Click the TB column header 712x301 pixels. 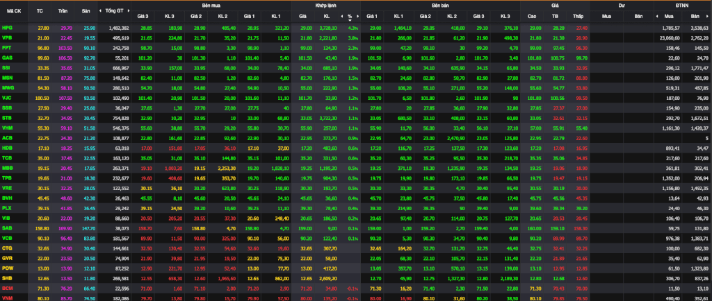(555, 16)
